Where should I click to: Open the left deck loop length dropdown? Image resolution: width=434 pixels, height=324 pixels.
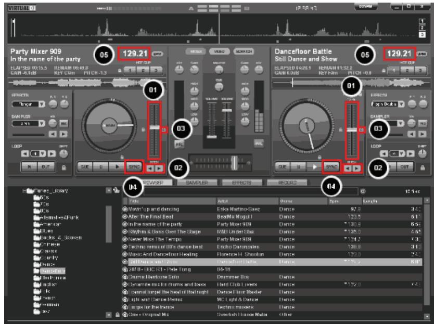click(43, 153)
